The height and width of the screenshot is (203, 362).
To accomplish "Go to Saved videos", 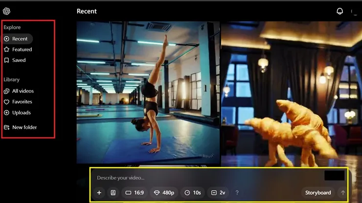I will tap(15, 60).
